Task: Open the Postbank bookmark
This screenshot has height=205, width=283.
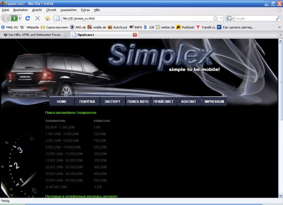Action: [185, 27]
